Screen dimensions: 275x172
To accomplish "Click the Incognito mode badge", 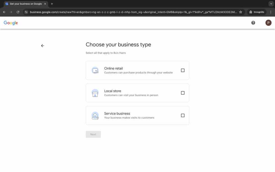I will click(256, 12).
